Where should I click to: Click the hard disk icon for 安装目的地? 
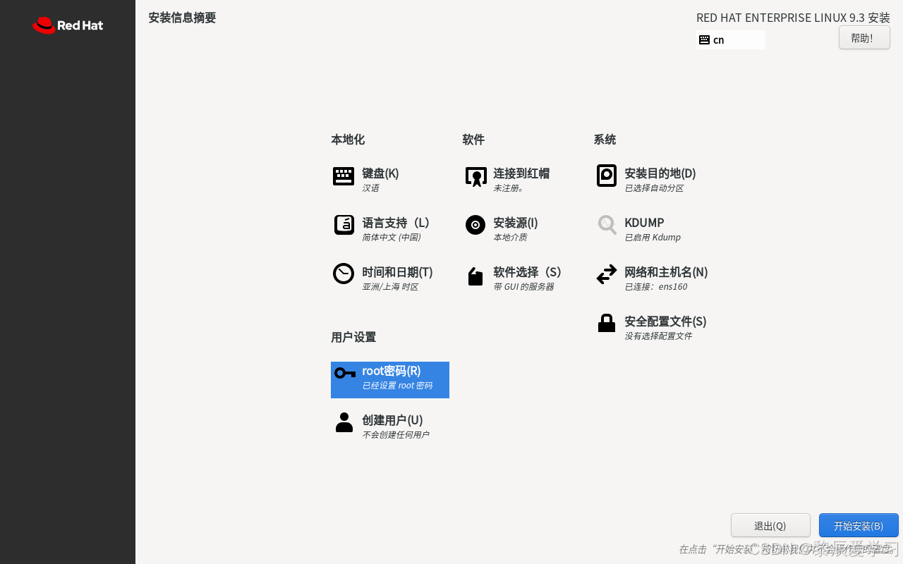tap(607, 176)
